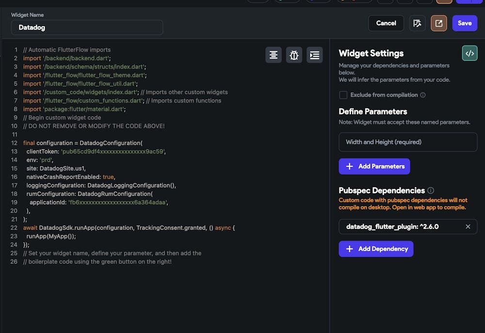Viewport: 485px width, 333px height.
Task: Save the Datadog widget
Action: coord(465,23)
